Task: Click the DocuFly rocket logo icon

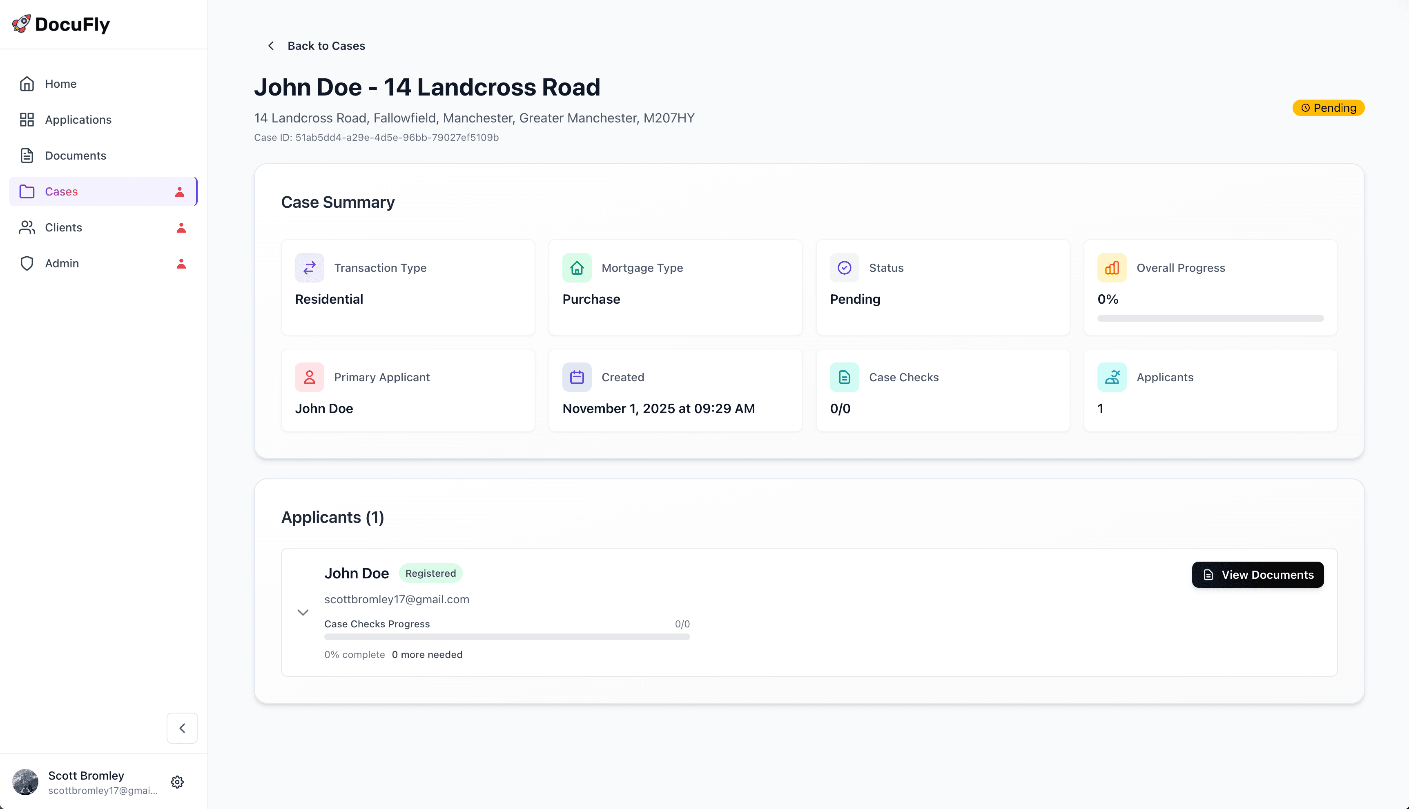Action: (22, 24)
